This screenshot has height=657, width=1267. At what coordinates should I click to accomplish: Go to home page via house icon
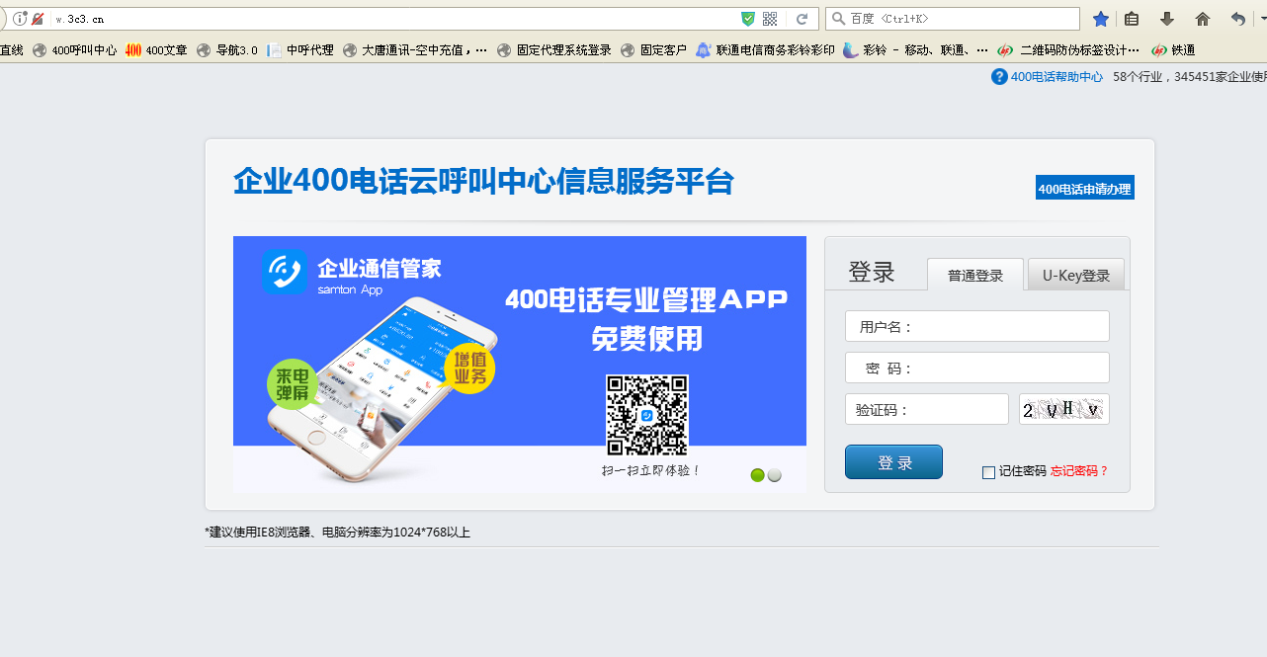(1203, 19)
